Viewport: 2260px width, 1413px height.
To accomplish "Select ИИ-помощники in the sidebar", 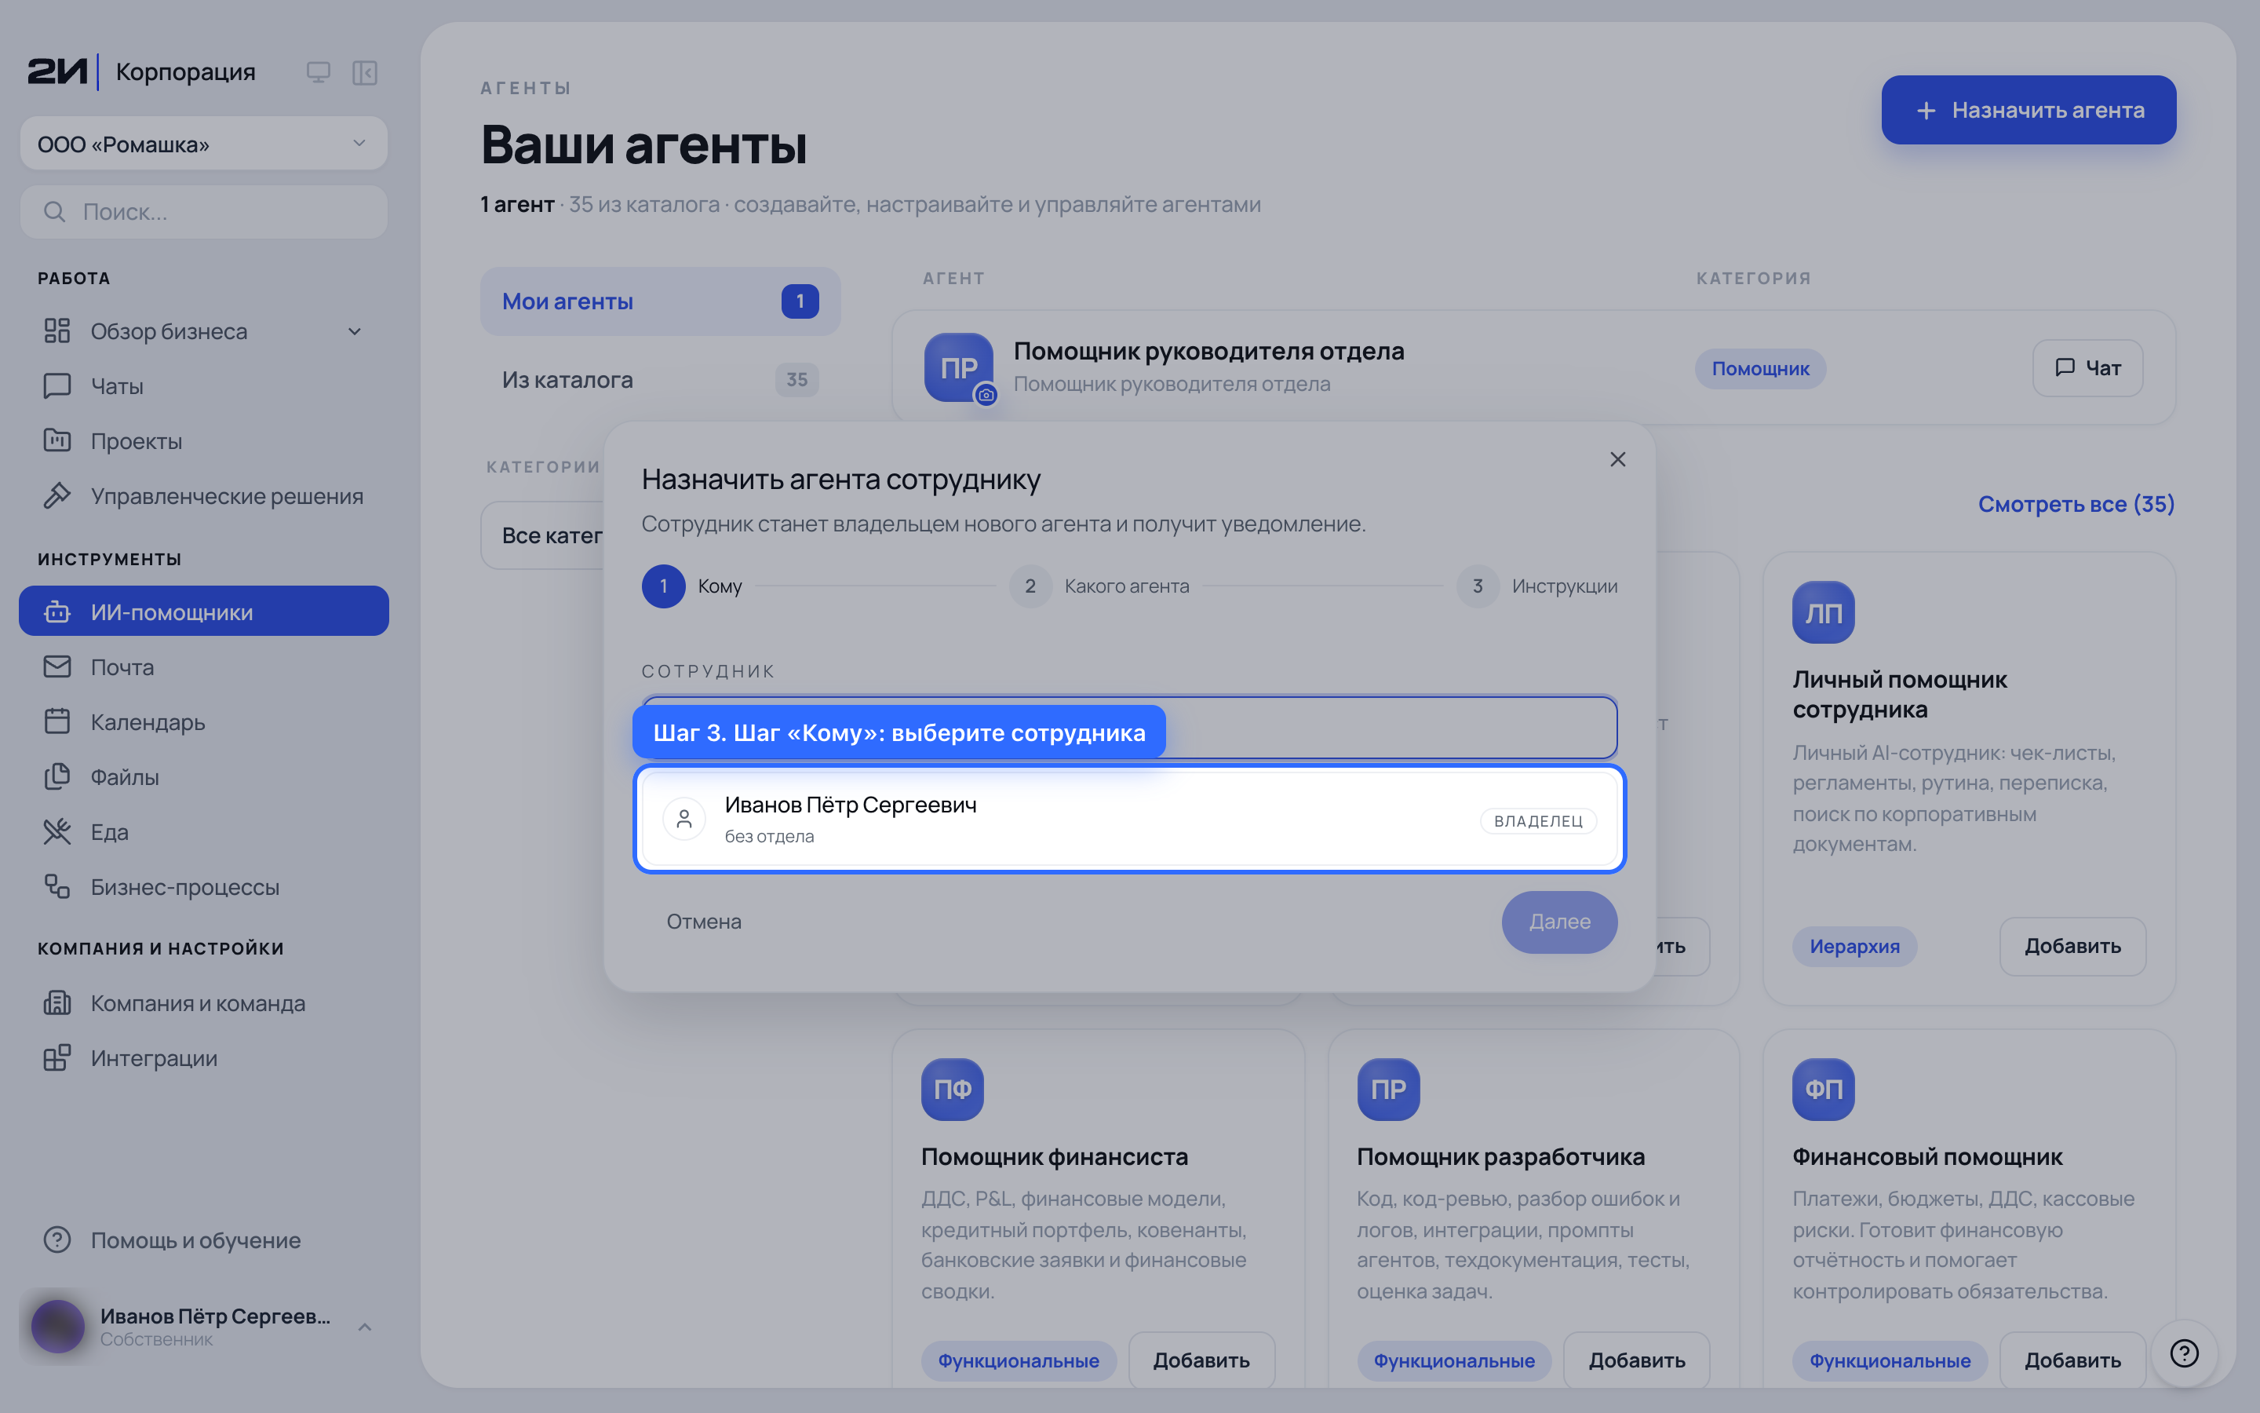I will tap(203, 612).
